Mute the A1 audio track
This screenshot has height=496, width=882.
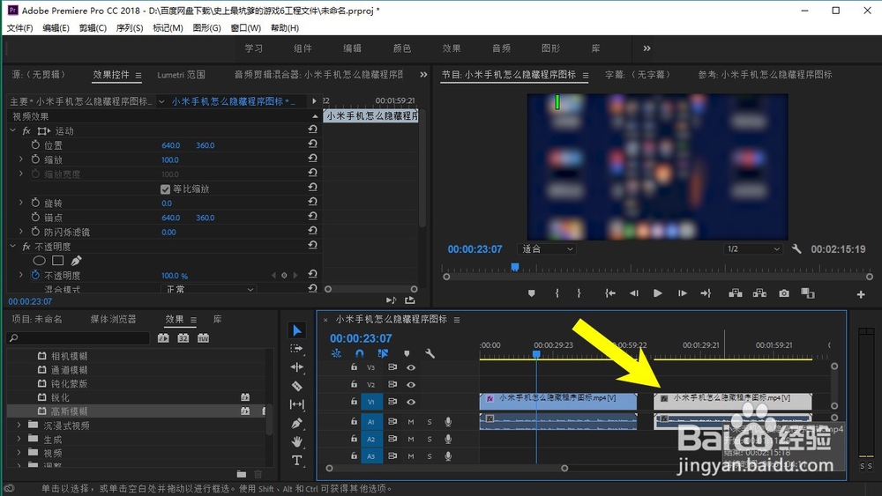(x=411, y=422)
